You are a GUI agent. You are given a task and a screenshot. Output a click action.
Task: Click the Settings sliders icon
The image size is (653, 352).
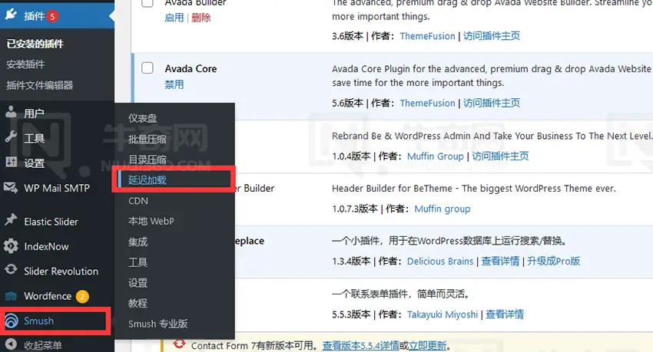(12, 163)
